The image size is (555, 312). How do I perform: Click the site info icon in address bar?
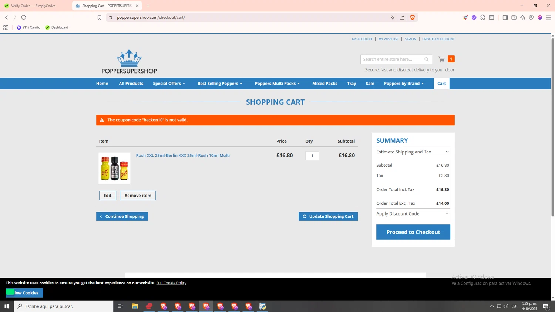point(111,17)
